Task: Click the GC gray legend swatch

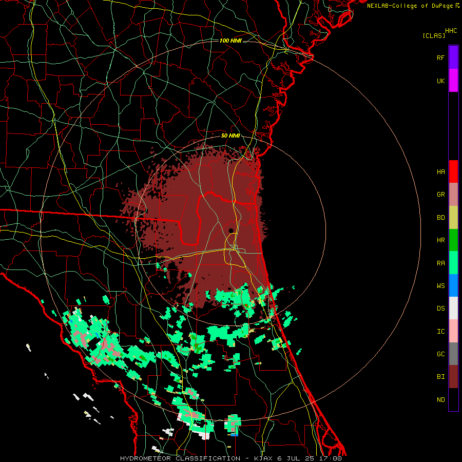Action: click(453, 354)
